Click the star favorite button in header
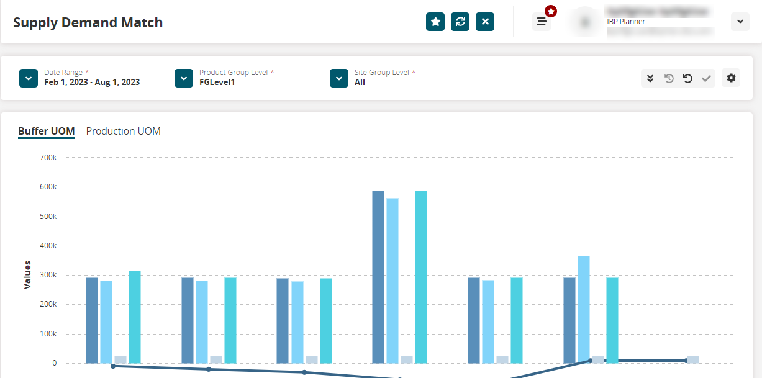The image size is (762, 378). (435, 22)
